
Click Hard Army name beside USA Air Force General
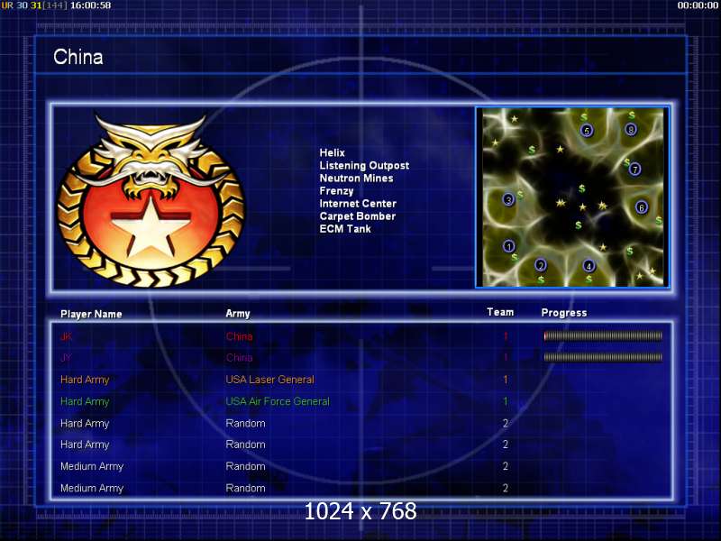[85, 401]
